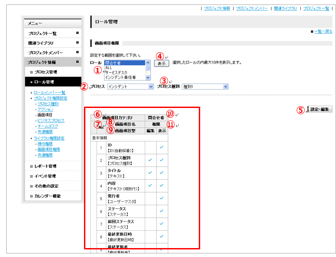Click 前回ステータス item name in row 7
Image resolution: width=336 pixels, height=257 pixels.
(x=121, y=221)
